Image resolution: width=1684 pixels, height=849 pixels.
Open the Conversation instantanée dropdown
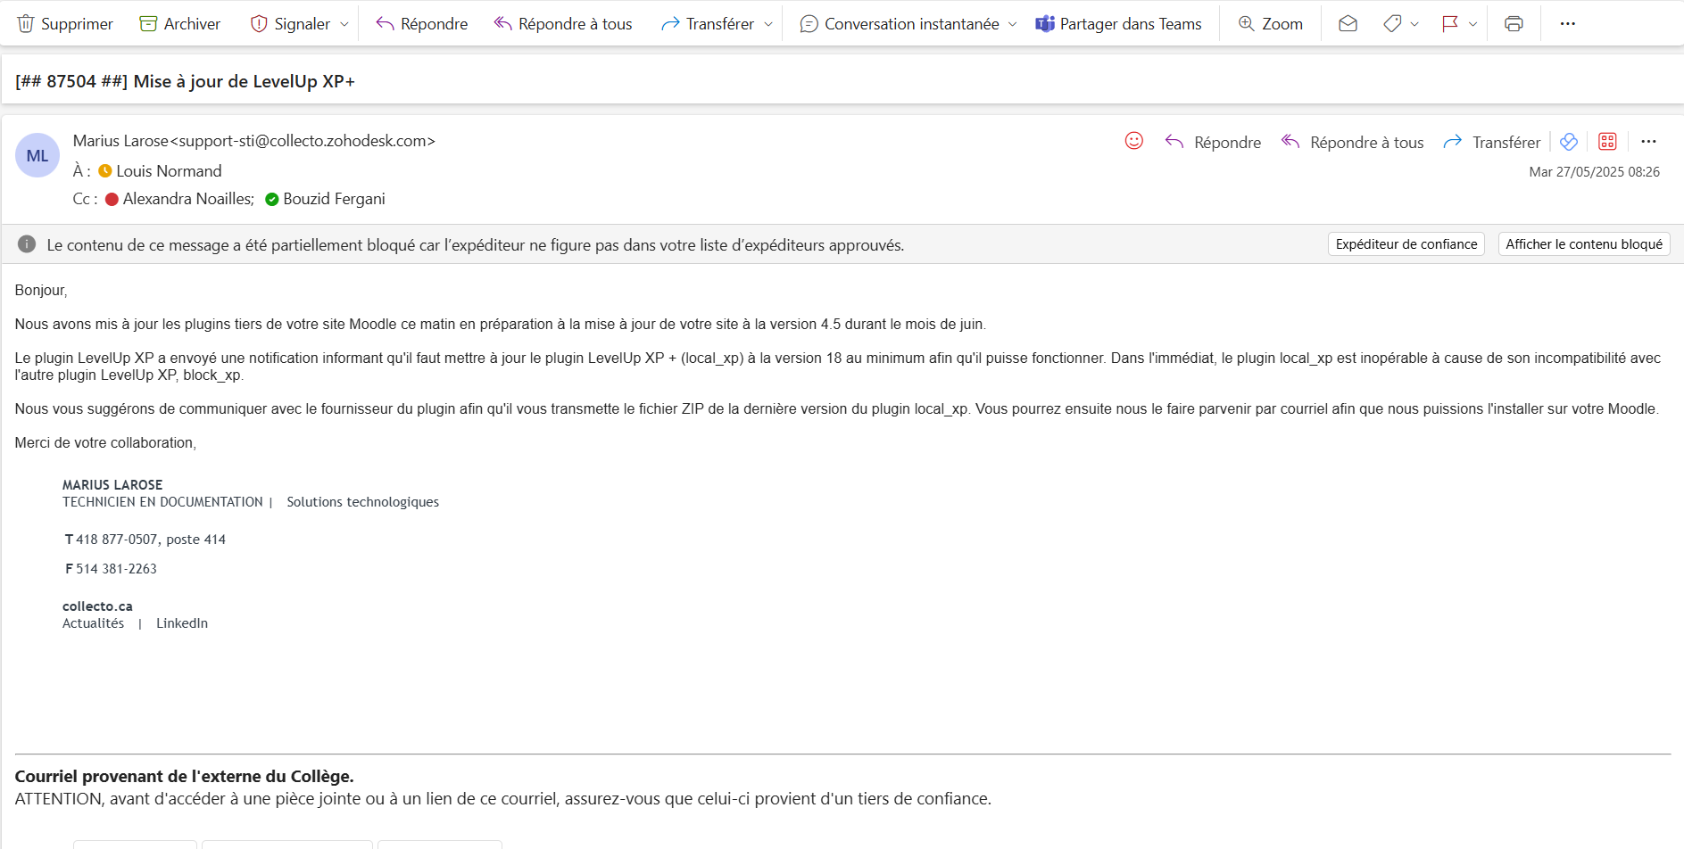(x=1012, y=24)
